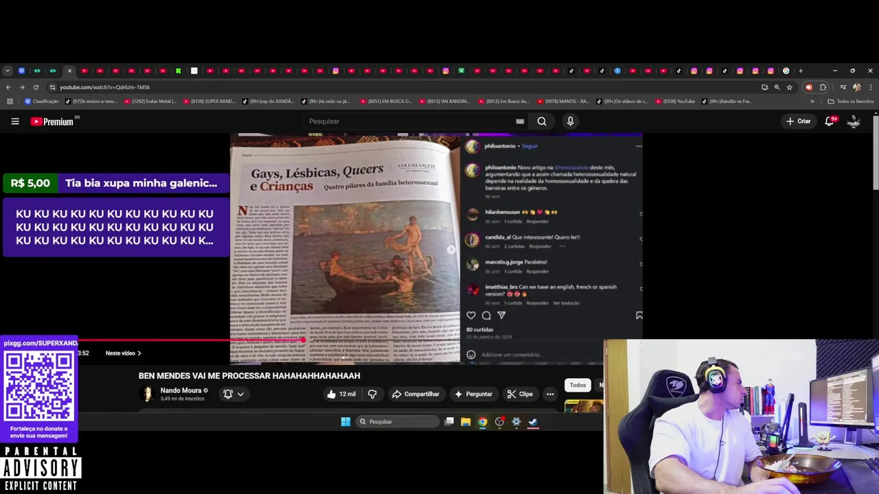Open YouTube notifications bell
The image size is (879, 494).
coord(830,121)
